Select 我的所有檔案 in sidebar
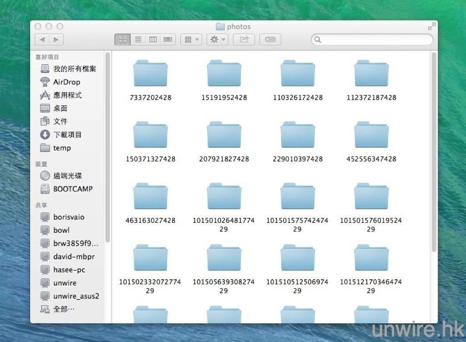 click(74, 69)
